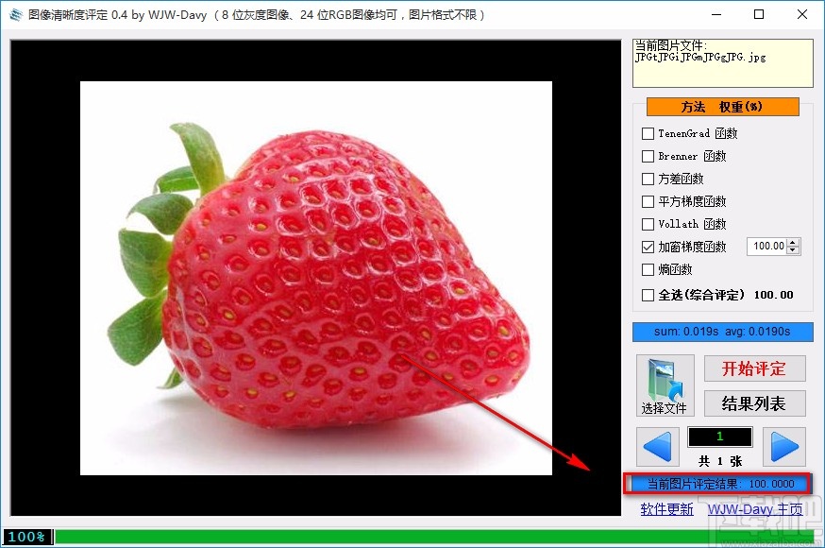Click the green progress bar
This screenshot has height=548, width=825.
[x=434, y=537]
